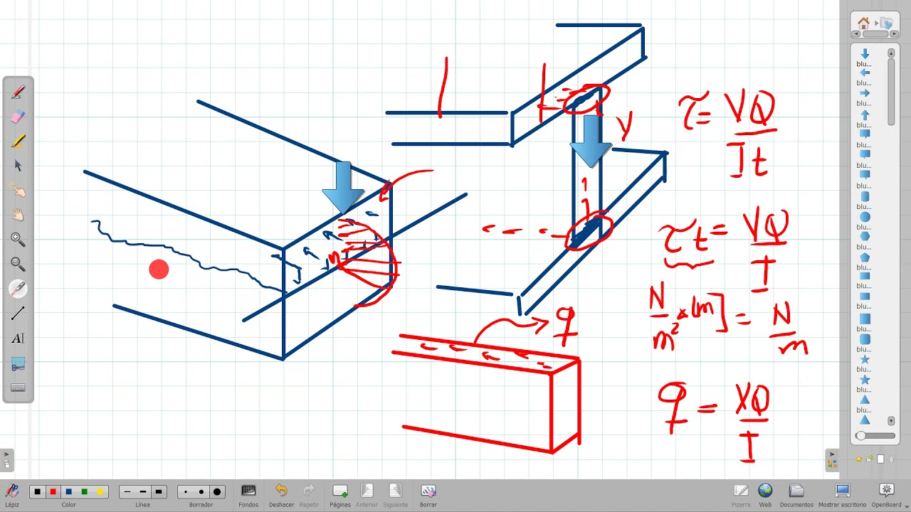Viewport: 911px width, 512px height.
Task: Insert the blue down arrow shape
Action: coord(865,54)
